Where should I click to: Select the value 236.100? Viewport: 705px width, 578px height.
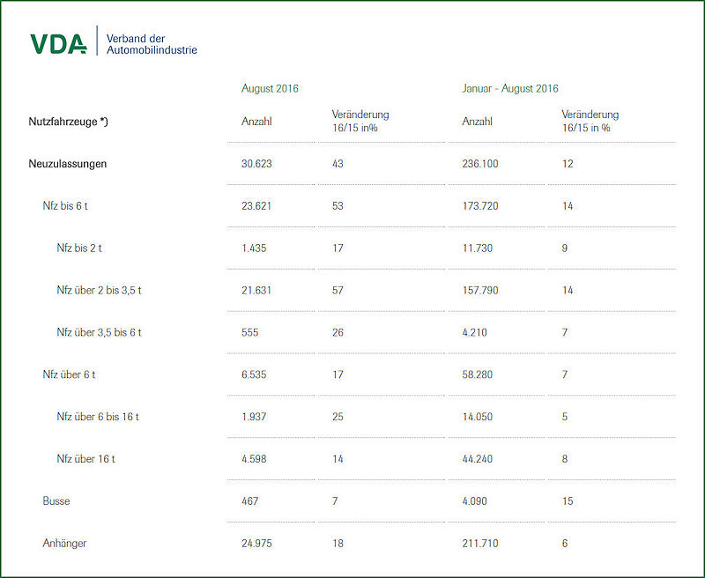[480, 164]
